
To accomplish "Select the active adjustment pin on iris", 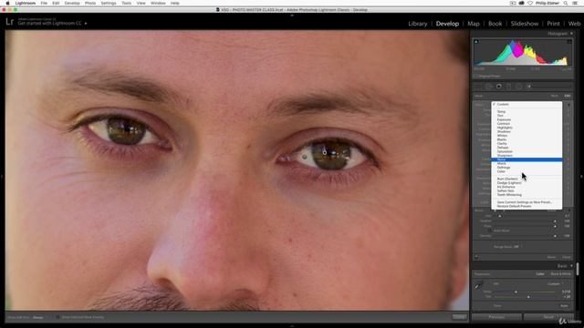I will pos(325,152).
